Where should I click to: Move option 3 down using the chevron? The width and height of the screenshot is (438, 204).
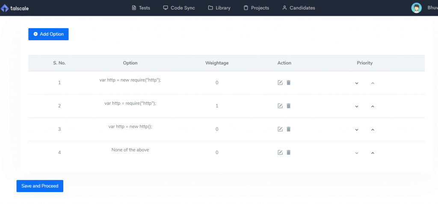pos(357,130)
